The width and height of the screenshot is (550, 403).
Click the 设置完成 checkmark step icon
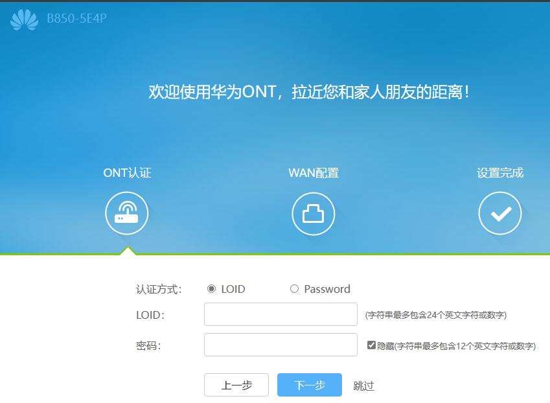(x=500, y=213)
